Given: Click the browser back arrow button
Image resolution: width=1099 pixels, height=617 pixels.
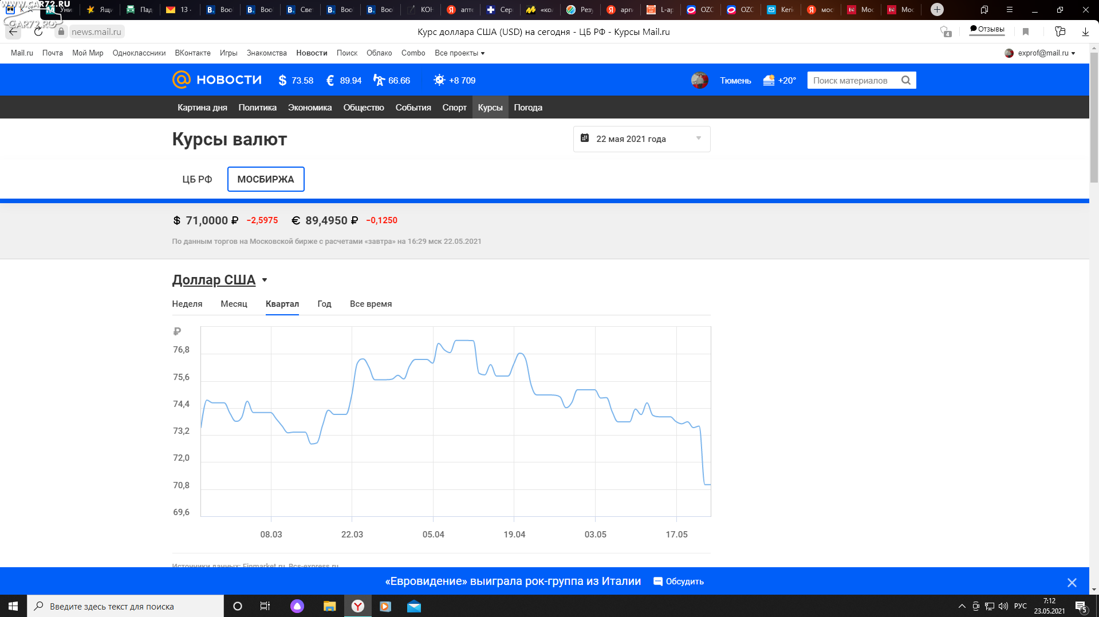Looking at the screenshot, I should tap(13, 32).
